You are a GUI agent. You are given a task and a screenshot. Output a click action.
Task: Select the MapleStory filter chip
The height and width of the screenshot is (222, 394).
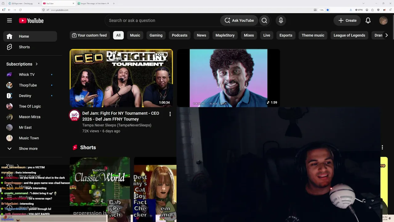(x=225, y=35)
